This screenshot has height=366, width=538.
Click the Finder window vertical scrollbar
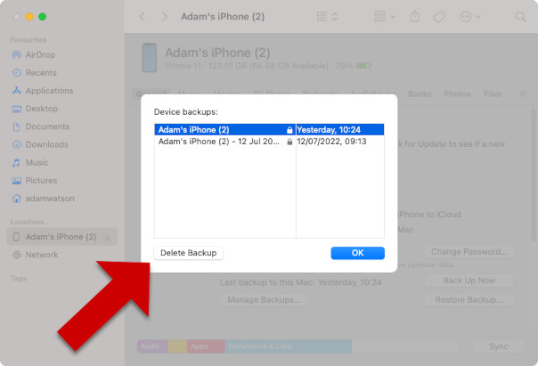pos(534,175)
